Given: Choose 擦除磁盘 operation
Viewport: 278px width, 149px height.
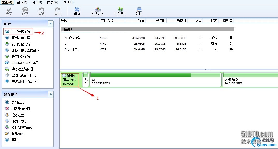Looking at the screenshot, I should click(x=15, y=115).
